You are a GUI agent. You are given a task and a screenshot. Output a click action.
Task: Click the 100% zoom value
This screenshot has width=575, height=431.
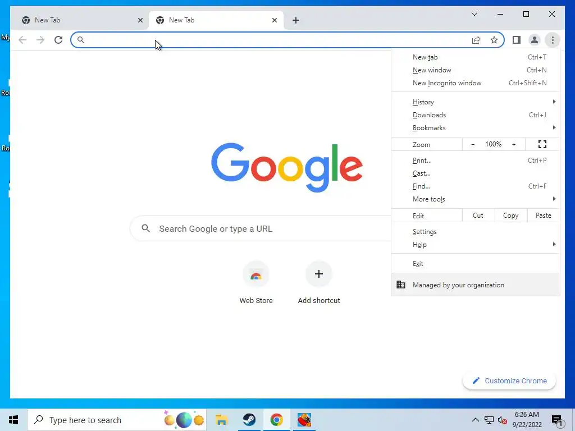[493, 144]
